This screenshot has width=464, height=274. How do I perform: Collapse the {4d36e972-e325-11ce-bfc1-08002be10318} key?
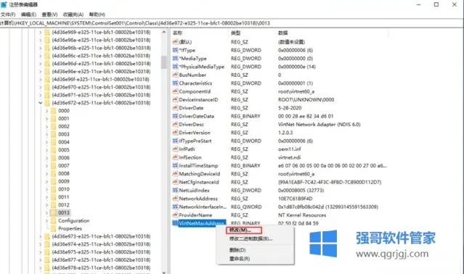click(41, 103)
